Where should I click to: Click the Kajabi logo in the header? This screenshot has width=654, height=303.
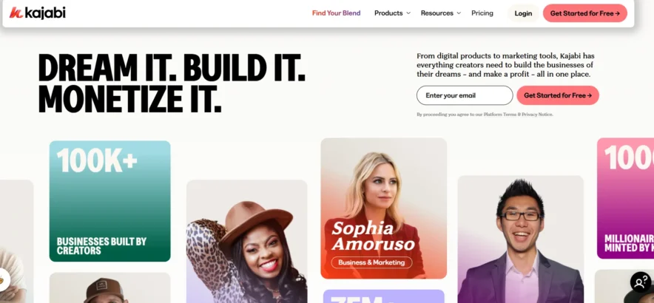[x=38, y=13]
